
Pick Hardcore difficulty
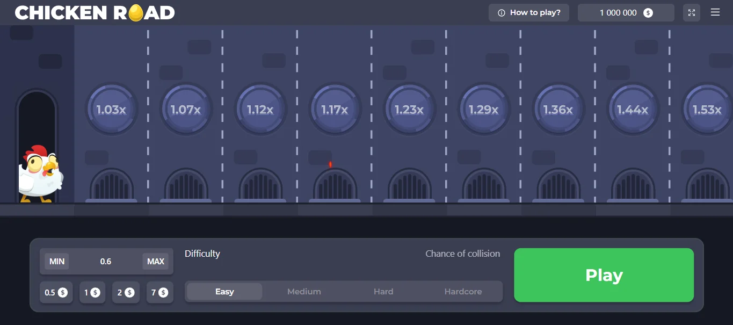[463, 292]
